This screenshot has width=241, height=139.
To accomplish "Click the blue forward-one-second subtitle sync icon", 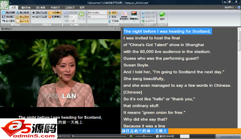I will (x=143, y=13).
